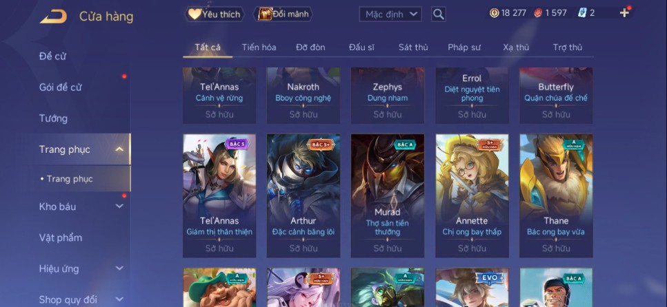Screen dimensions: 667x307
Task: Add currency with the plus icon
Action: click(624, 13)
